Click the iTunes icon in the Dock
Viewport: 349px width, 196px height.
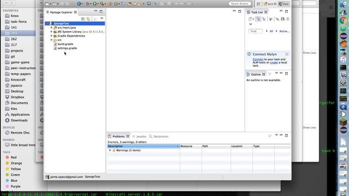(343, 59)
